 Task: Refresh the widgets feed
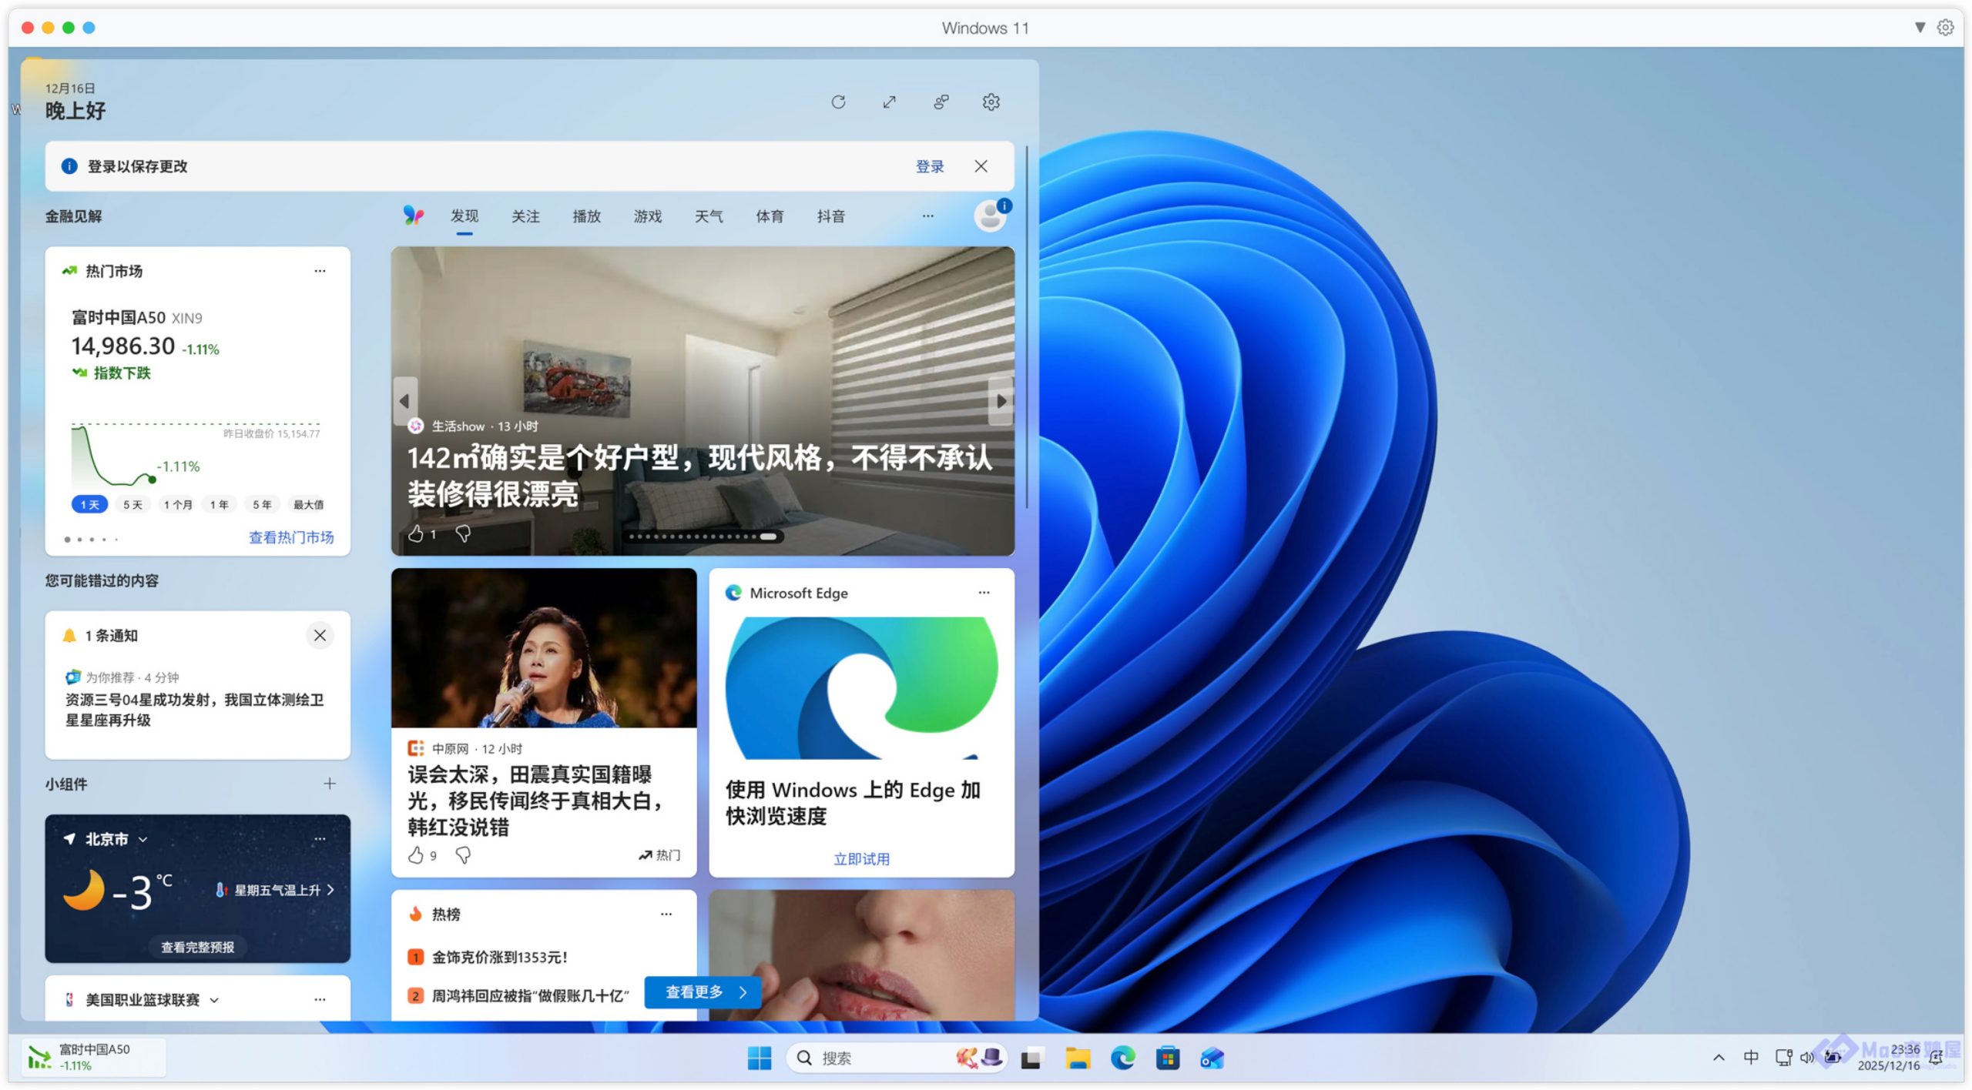click(x=838, y=102)
